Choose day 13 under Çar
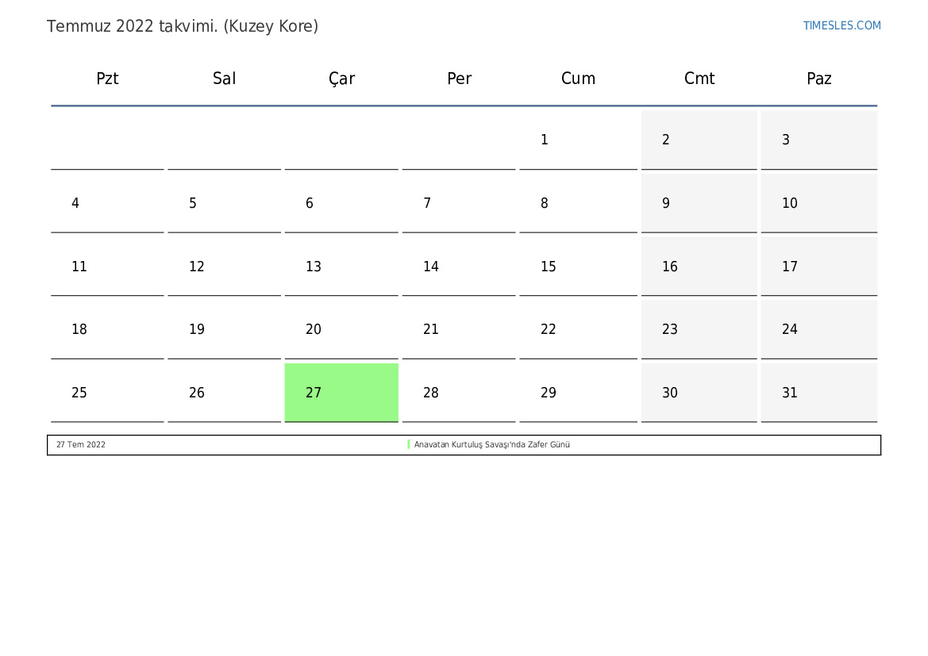928x656 pixels. 341,267
